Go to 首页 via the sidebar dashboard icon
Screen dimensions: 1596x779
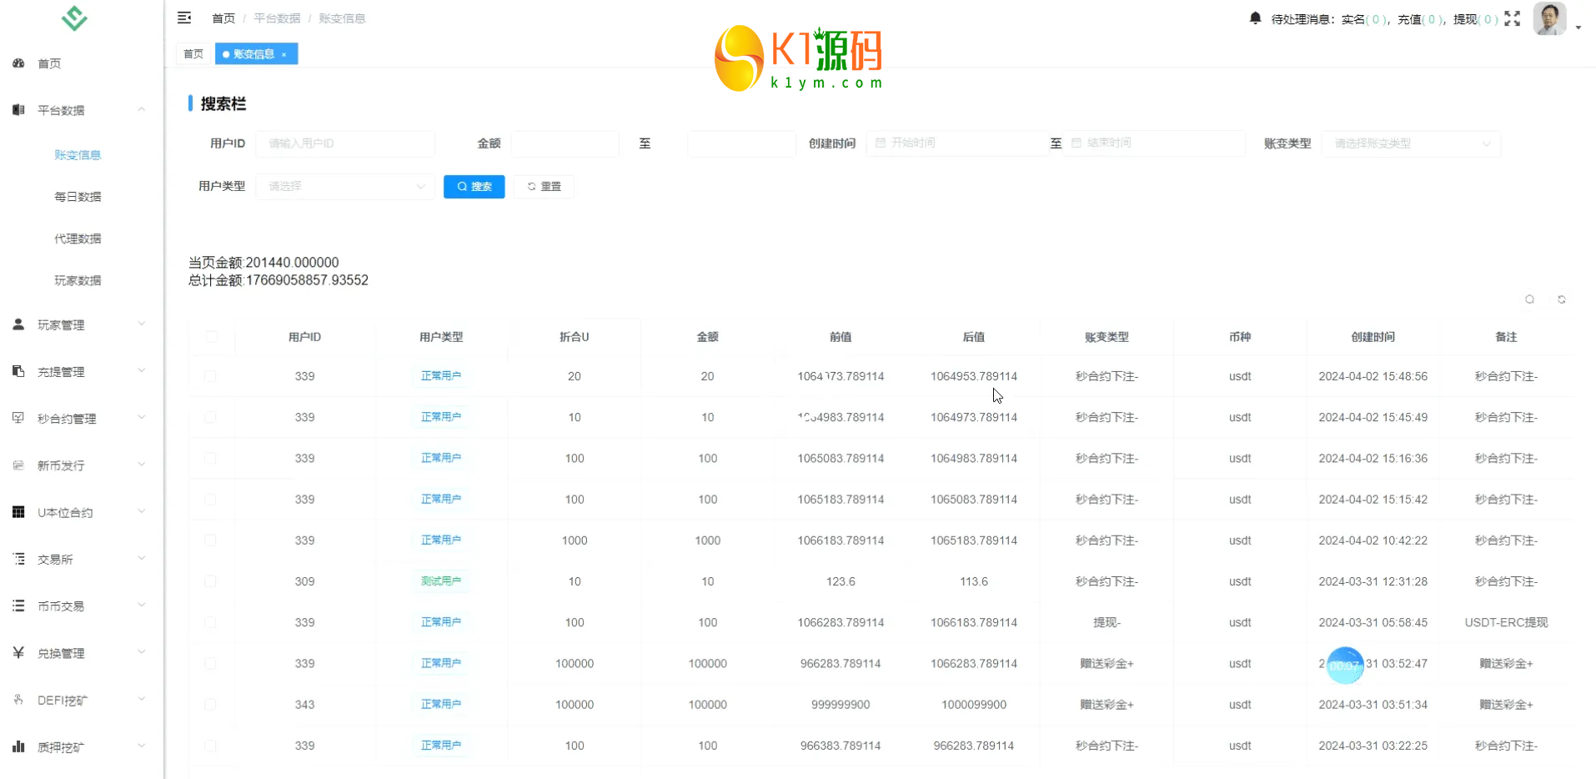[18, 63]
